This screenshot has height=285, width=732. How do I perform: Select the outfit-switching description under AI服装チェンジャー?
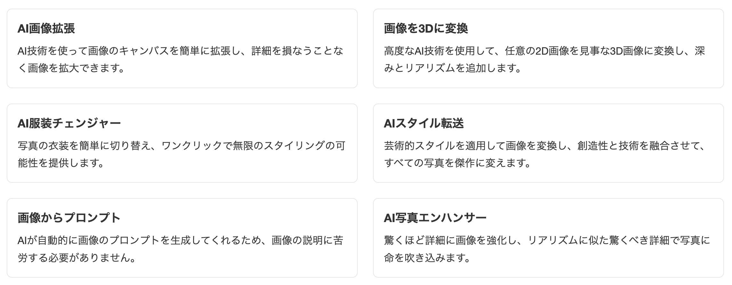pyautogui.click(x=182, y=154)
